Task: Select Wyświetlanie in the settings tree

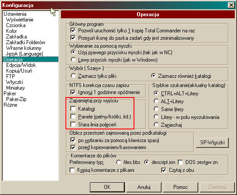Action: (20, 20)
